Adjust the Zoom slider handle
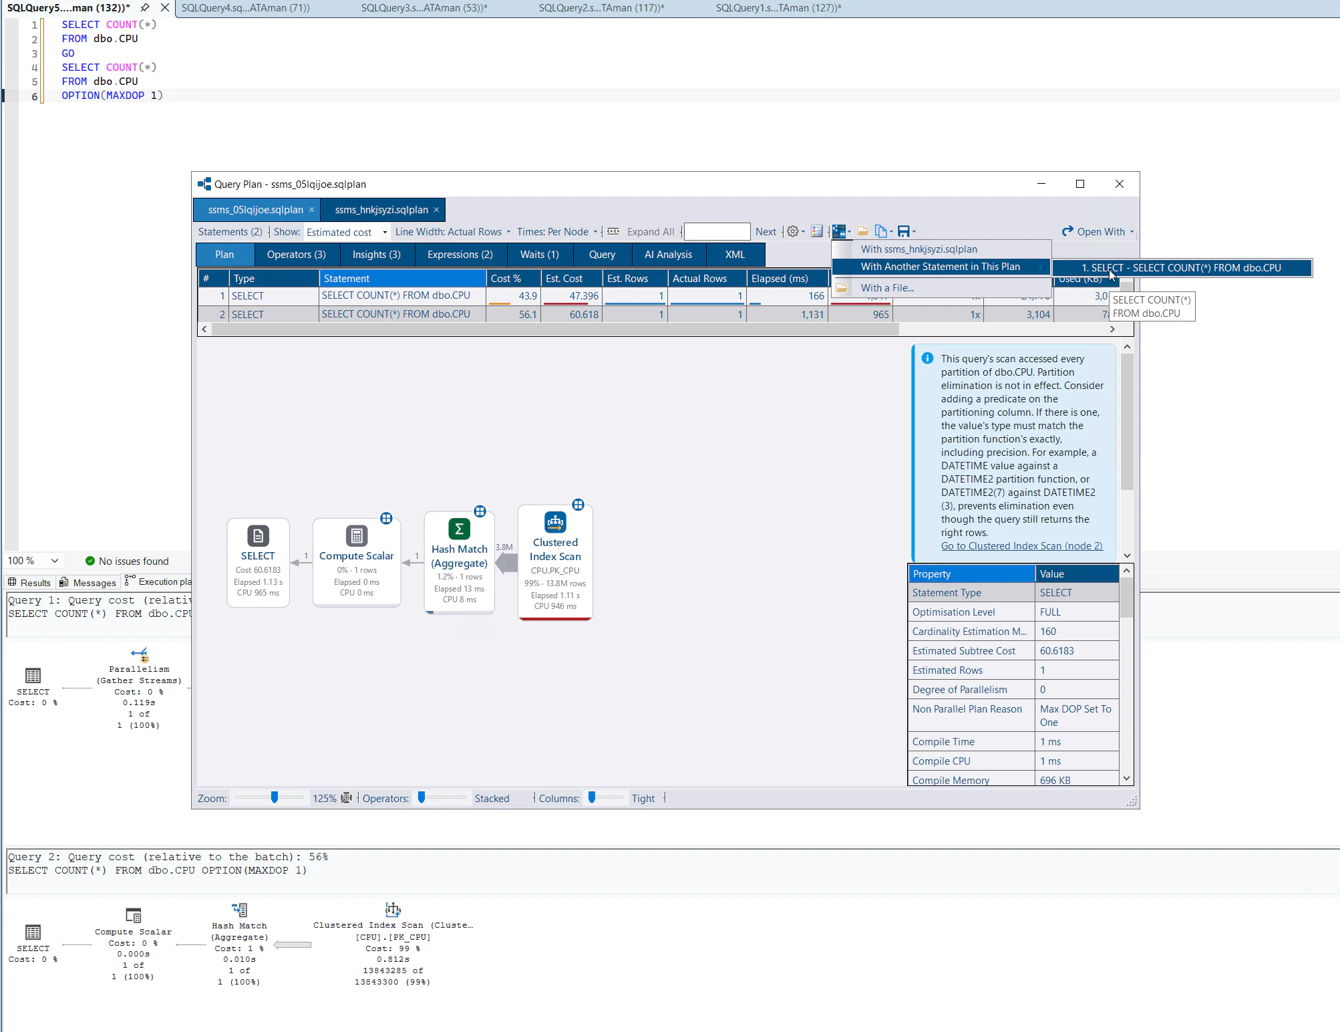 point(274,797)
